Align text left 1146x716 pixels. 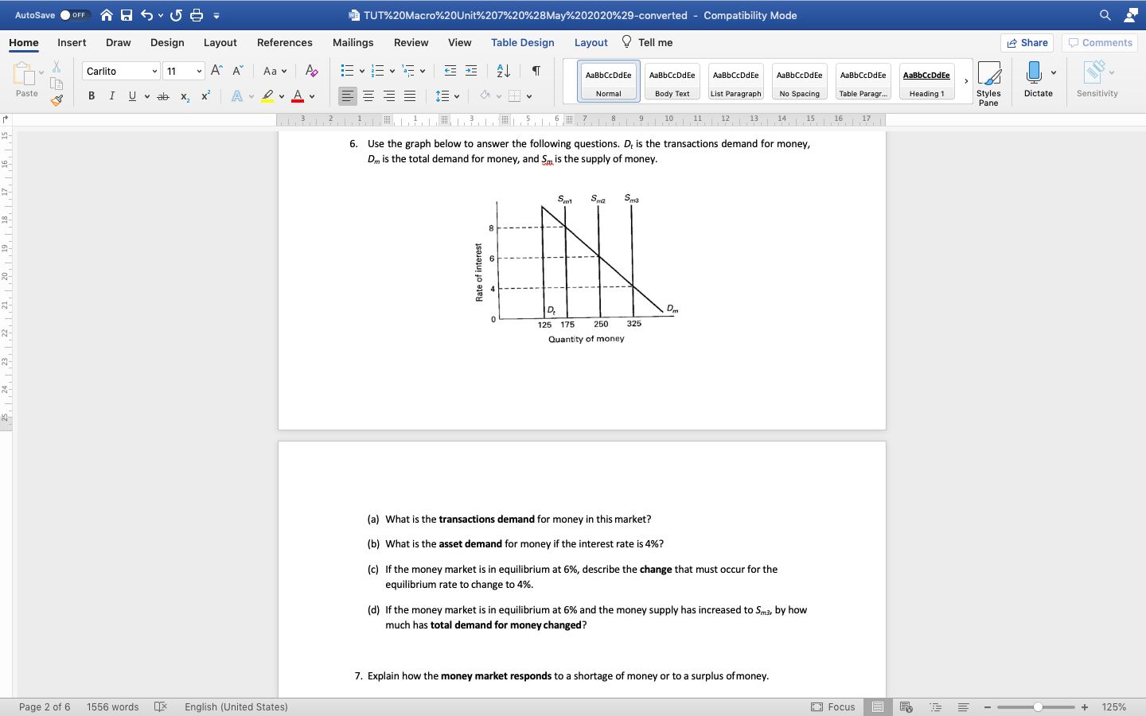(348, 96)
